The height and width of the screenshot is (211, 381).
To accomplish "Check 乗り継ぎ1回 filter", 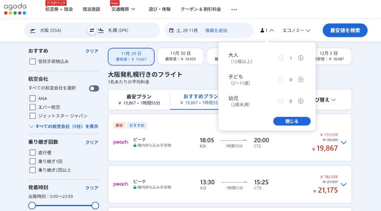I will pyautogui.click(x=33, y=161).
